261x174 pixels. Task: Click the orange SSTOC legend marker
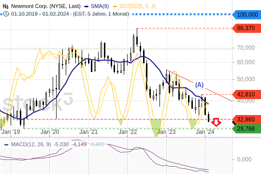(x=115, y=6)
